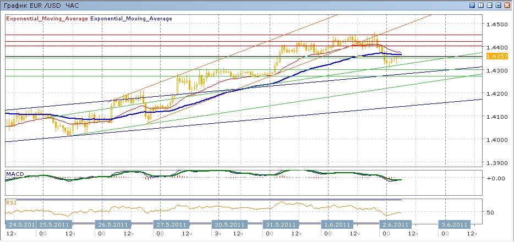The height and width of the screenshot is (242, 514).
Task: Click the vertical tile window icon
Action: point(480,4)
